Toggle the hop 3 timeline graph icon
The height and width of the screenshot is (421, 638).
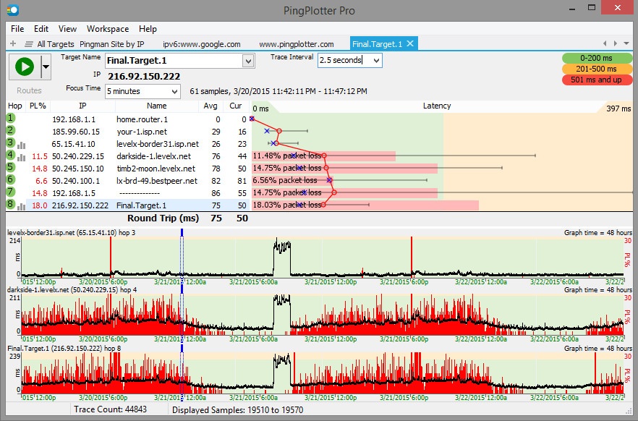coord(21,145)
